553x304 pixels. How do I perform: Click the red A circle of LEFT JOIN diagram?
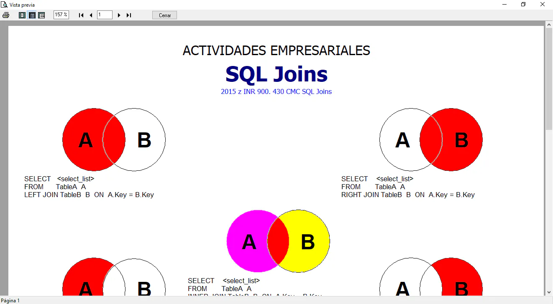pyautogui.click(x=86, y=140)
